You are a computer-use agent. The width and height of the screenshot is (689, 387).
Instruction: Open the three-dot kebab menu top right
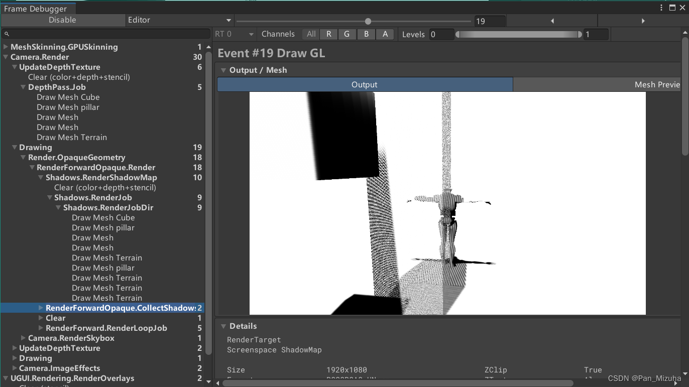coord(661,8)
